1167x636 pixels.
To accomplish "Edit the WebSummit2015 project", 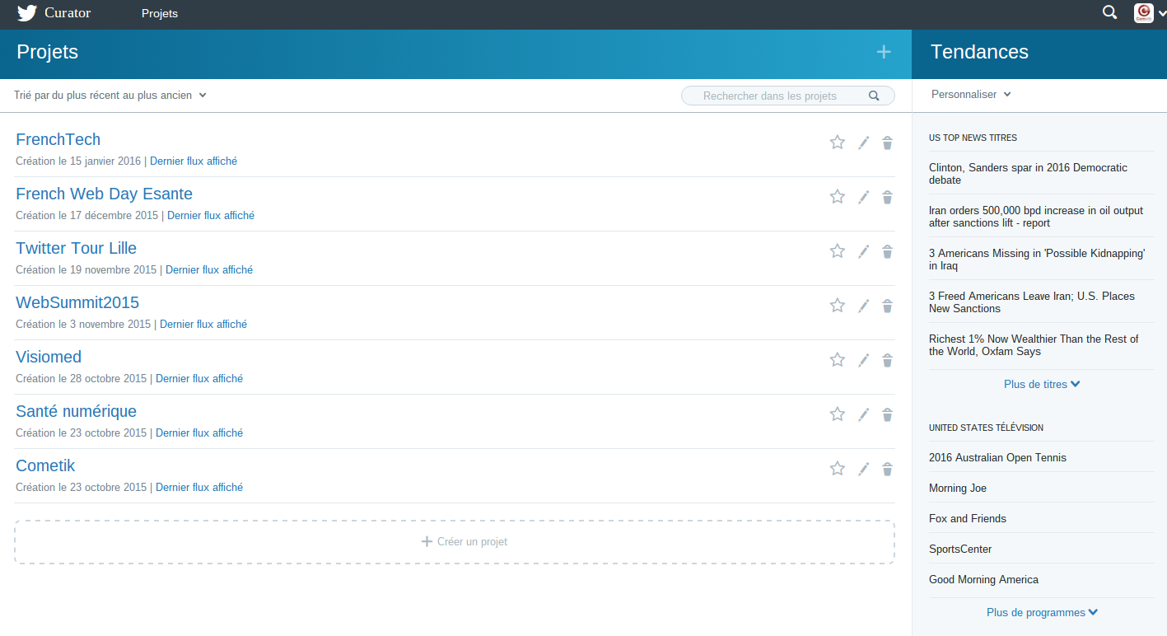I will [863, 306].
